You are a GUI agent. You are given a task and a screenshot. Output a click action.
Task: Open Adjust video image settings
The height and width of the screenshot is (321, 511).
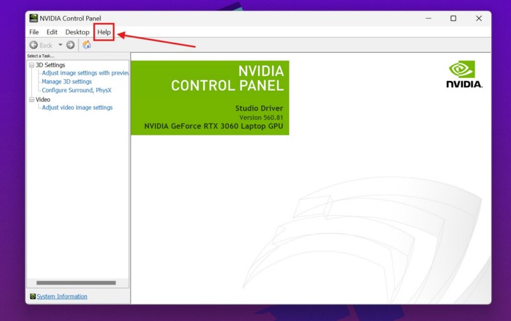77,108
